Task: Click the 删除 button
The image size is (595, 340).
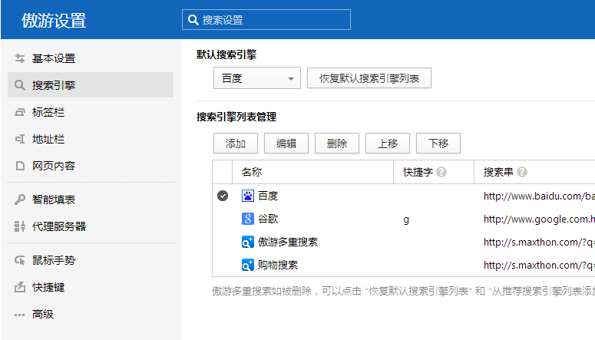Action: (337, 144)
